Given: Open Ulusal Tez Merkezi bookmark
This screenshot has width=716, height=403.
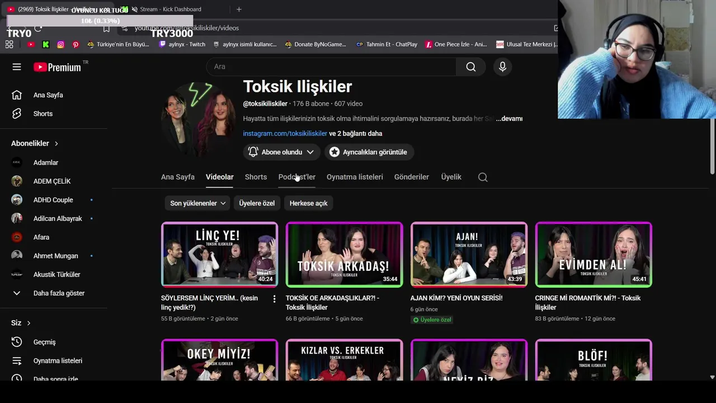Looking at the screenshot, I should pos(526,44).
